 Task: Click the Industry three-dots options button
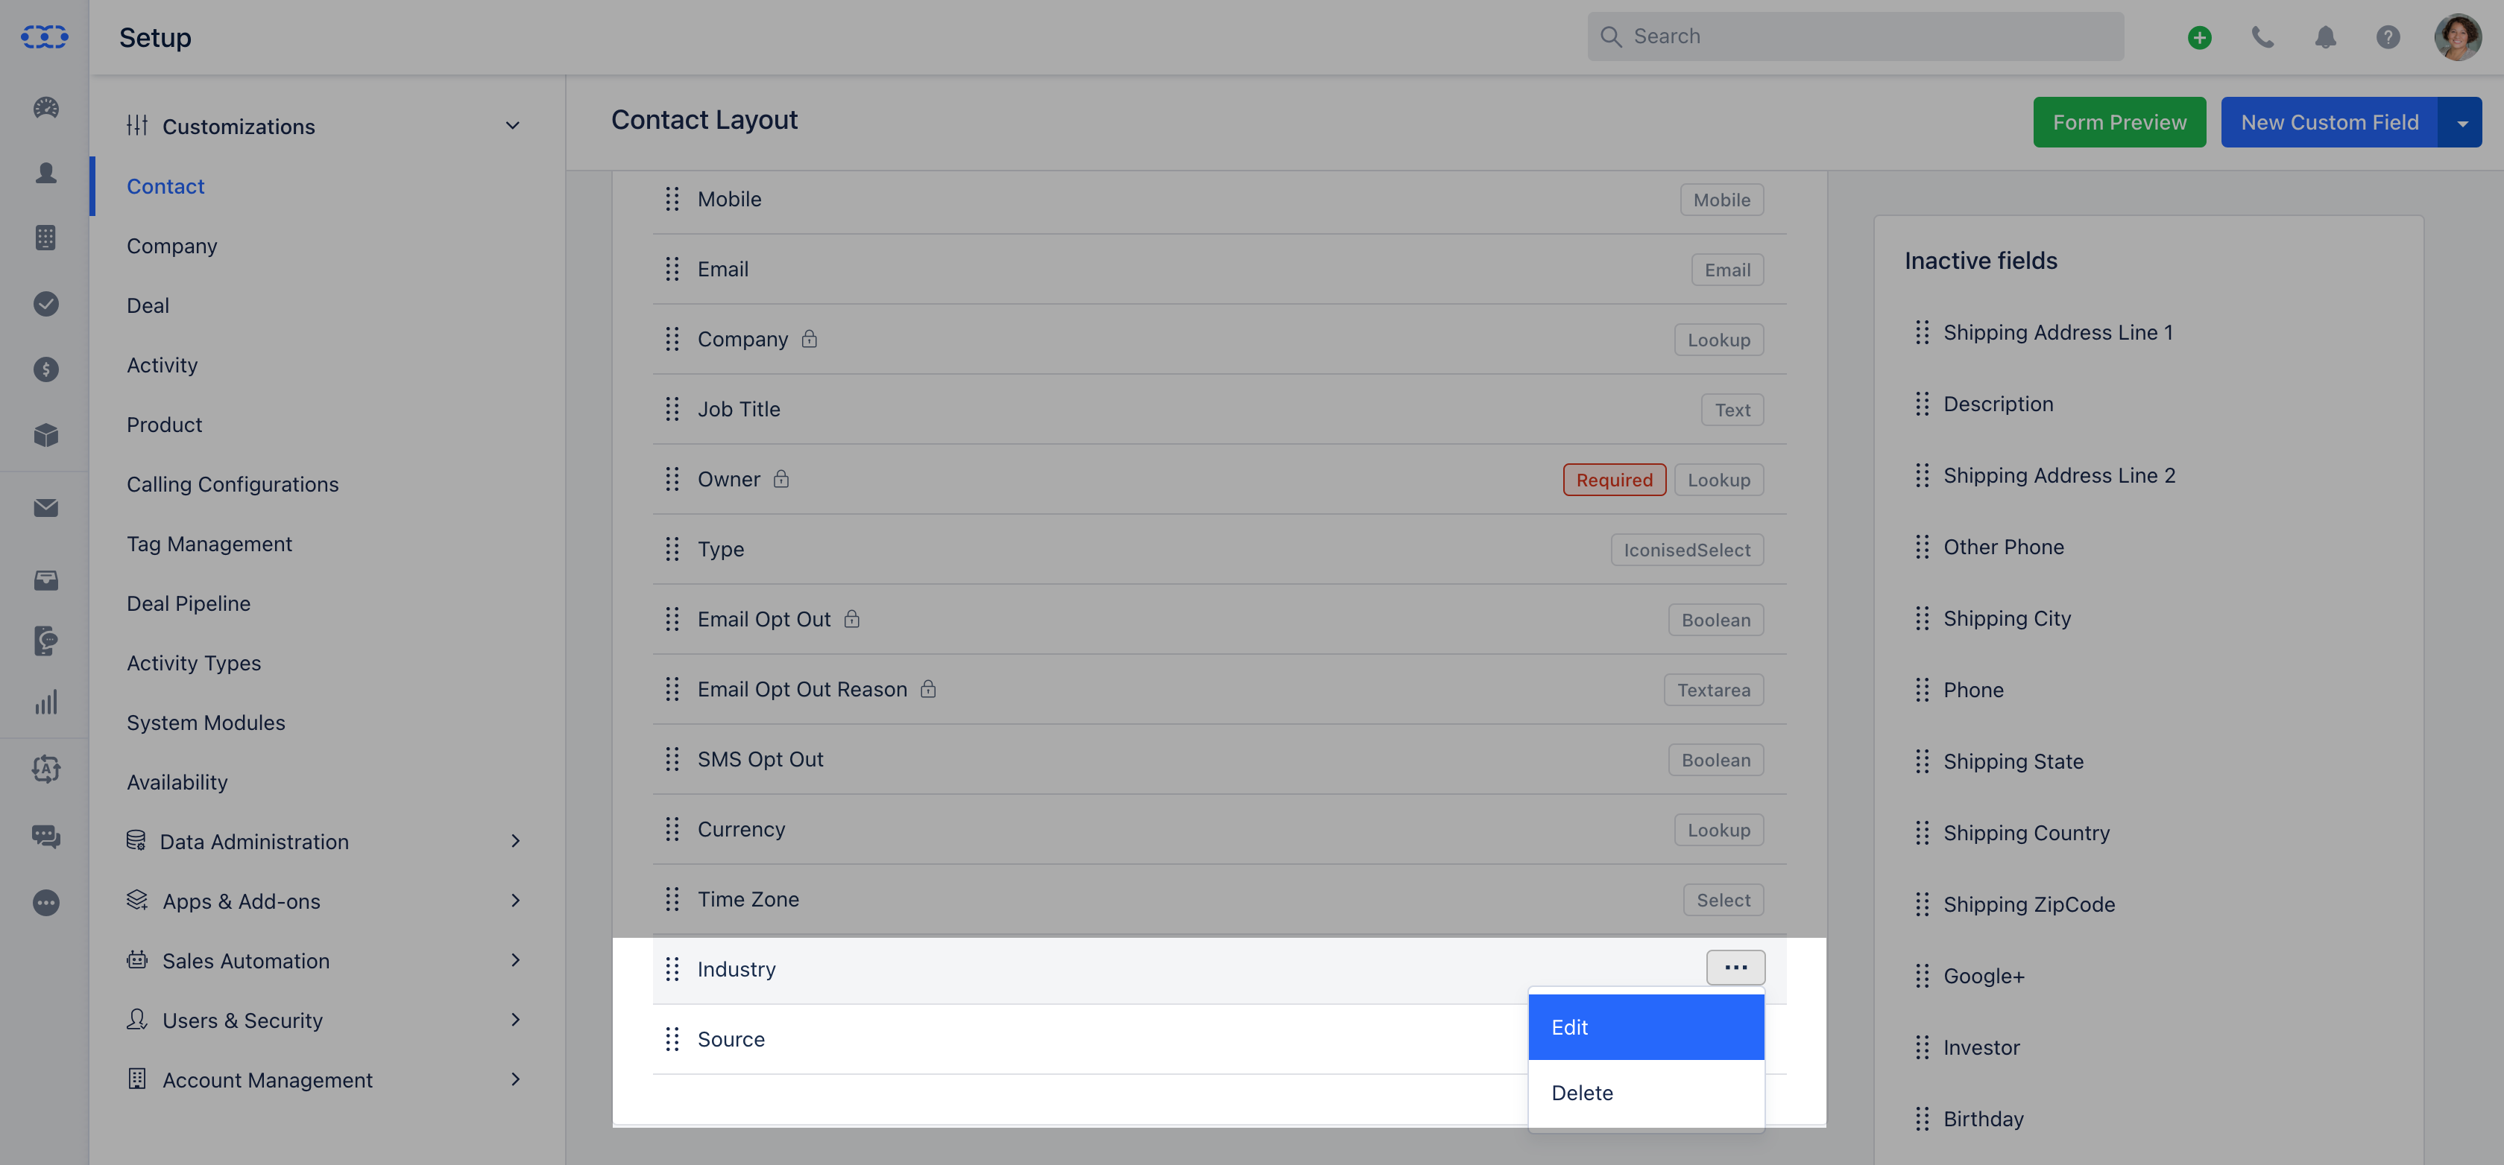point(1736,968)
